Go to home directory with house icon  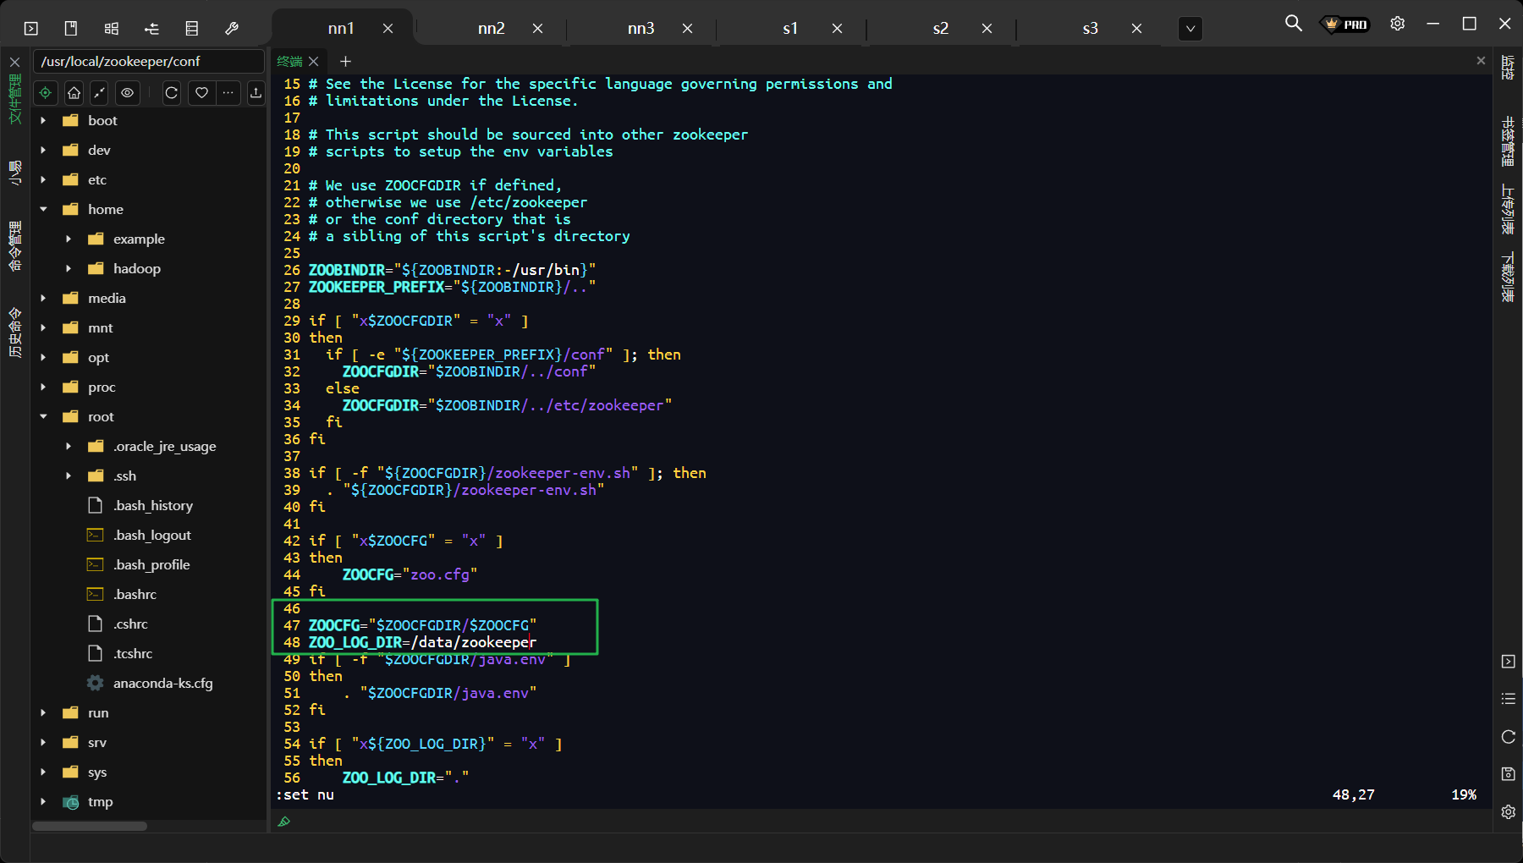coord(74,93)
